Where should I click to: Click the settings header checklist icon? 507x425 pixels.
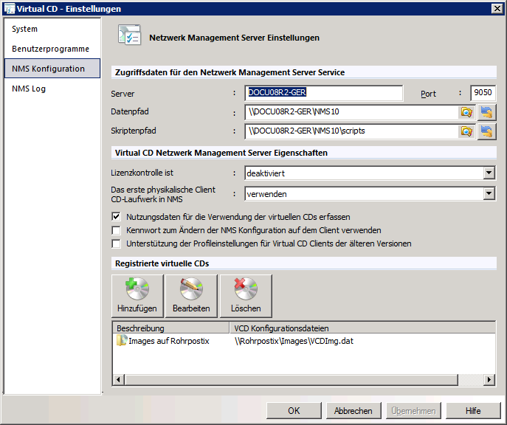[129, 35]
